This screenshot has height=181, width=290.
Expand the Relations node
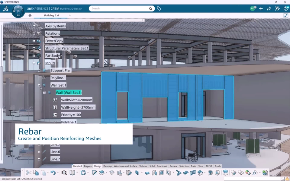[x=34, y=33]
